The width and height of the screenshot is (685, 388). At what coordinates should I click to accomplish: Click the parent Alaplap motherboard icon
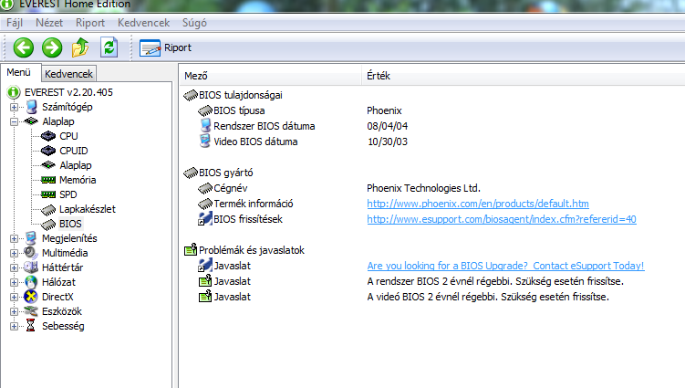(31, 121)
